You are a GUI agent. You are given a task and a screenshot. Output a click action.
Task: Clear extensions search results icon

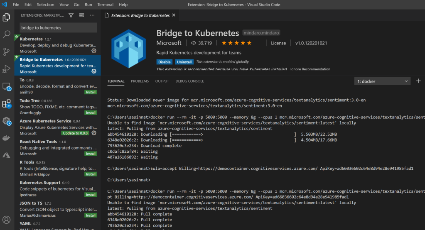click(81, 15)
